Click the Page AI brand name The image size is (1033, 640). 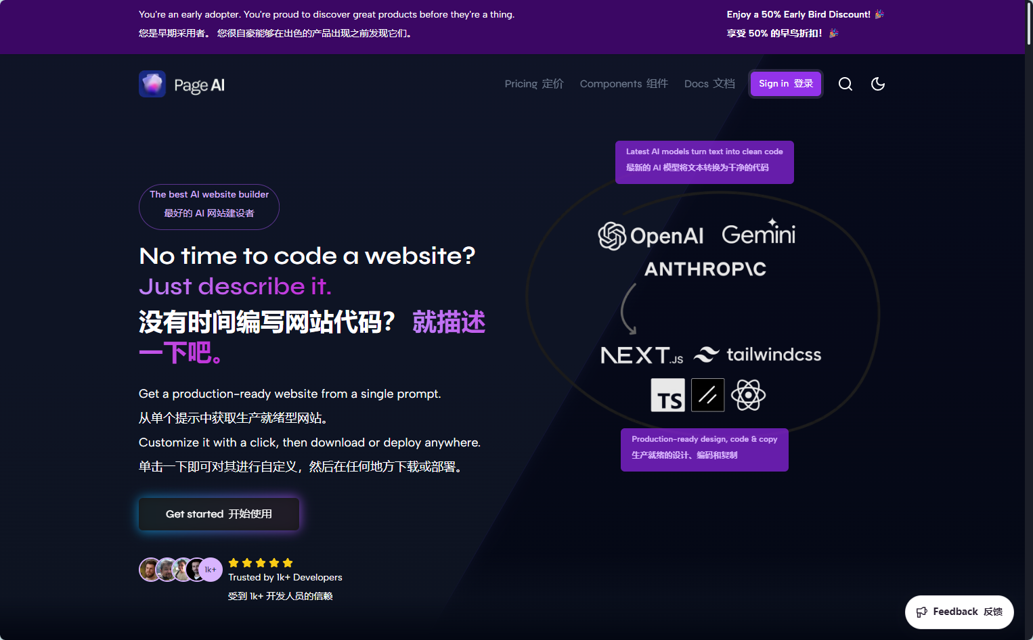[x=200, y=85]
